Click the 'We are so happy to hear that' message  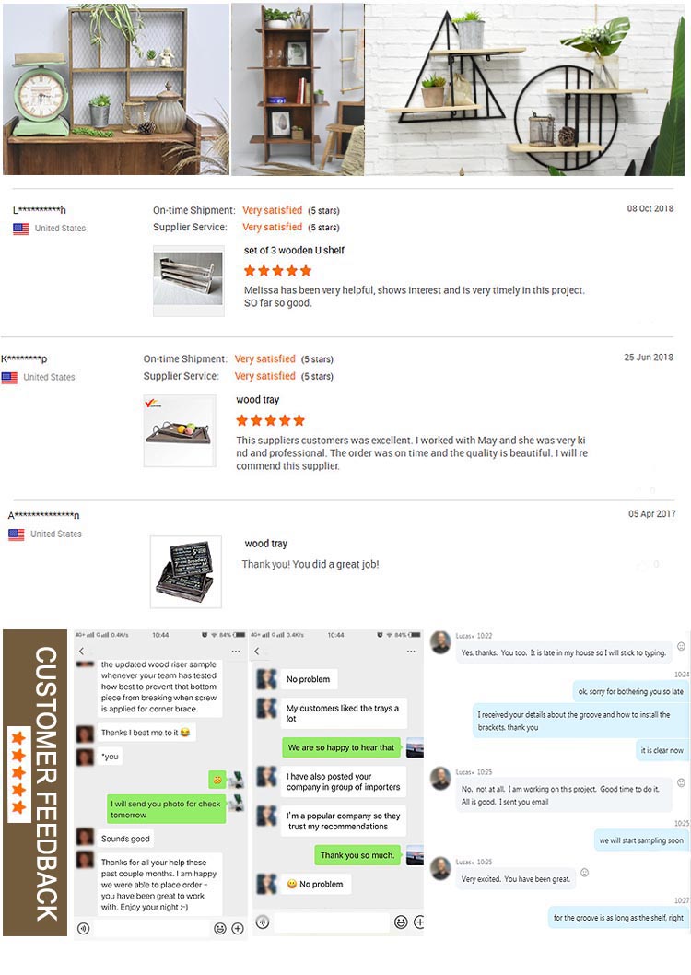[x=341, y=747]
